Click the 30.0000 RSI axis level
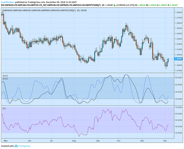 pos(179,133)
